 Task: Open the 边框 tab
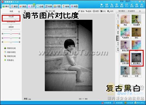pos(40,6)
